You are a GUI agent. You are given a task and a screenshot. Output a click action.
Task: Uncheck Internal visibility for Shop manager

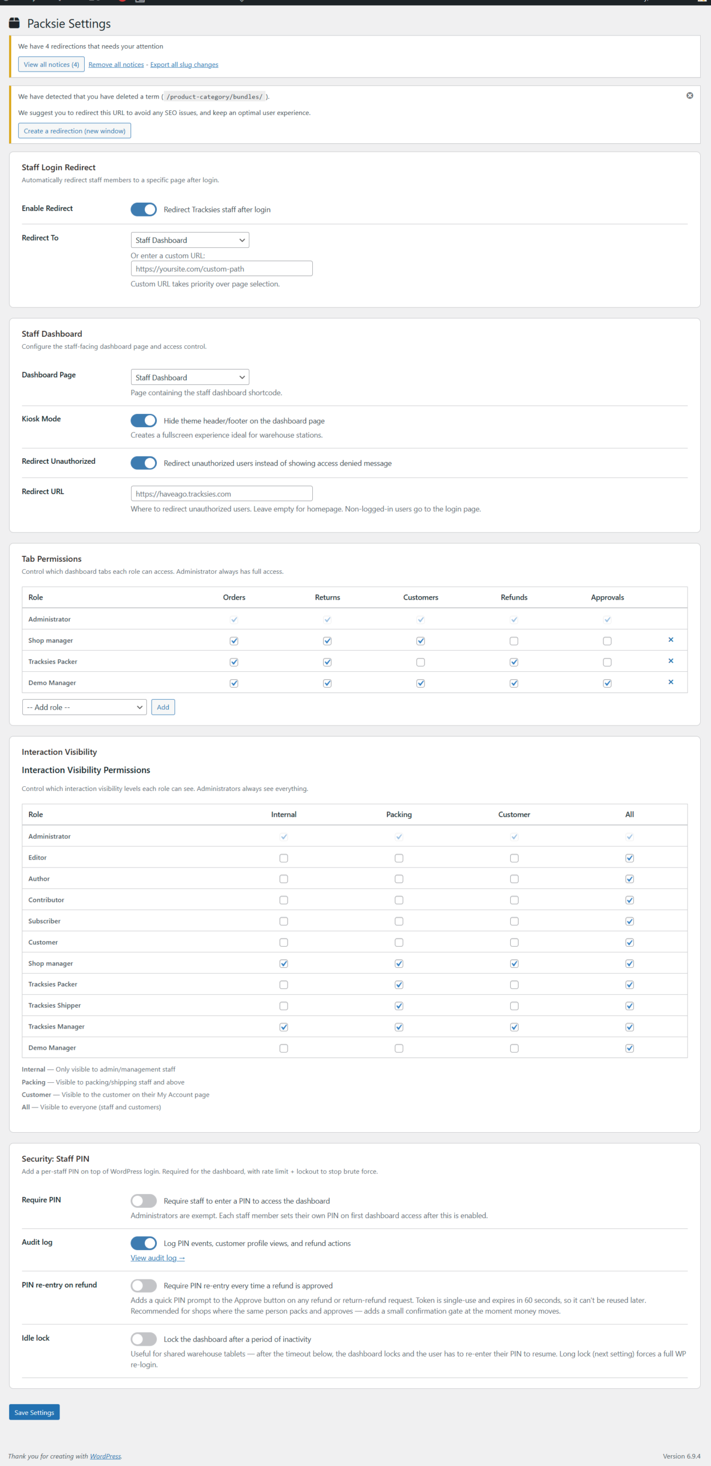(x=284, y=963)
